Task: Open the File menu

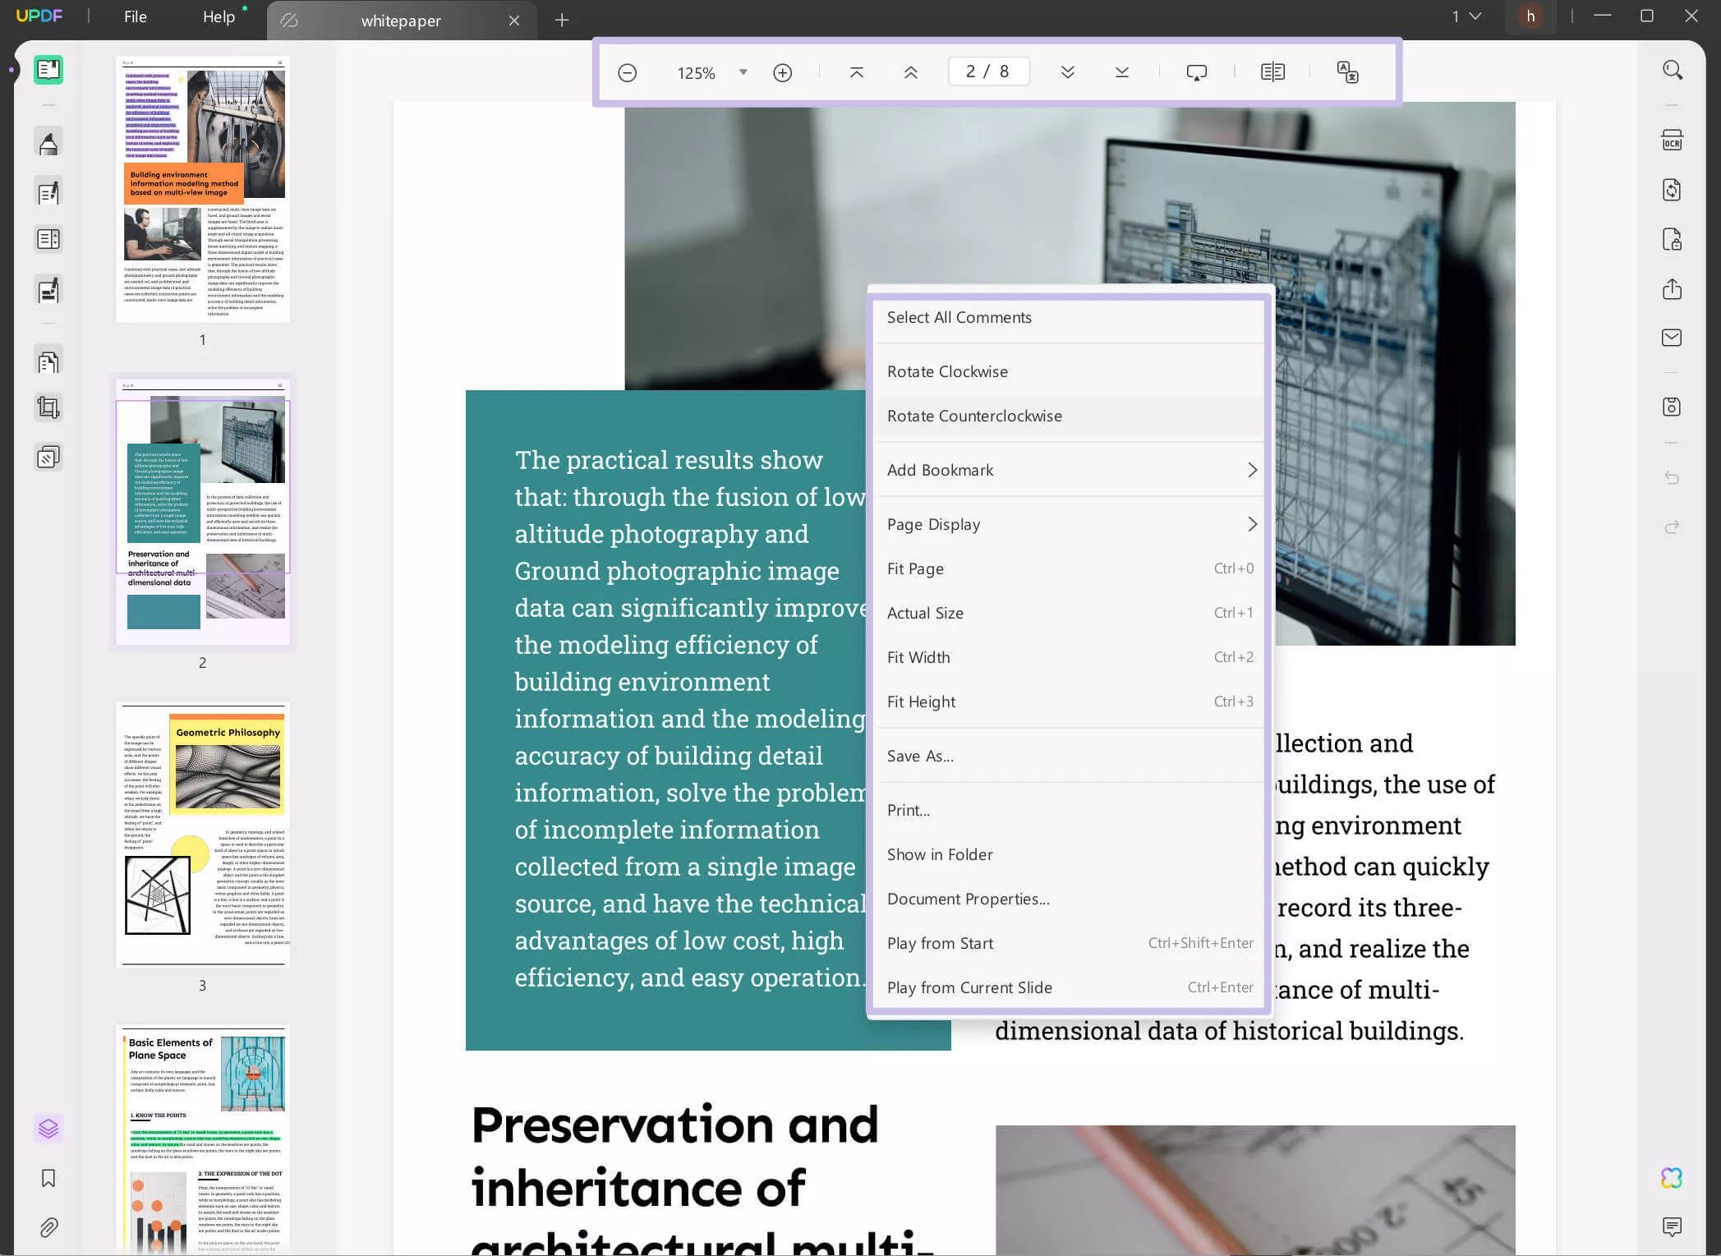Action: [136, 16]
